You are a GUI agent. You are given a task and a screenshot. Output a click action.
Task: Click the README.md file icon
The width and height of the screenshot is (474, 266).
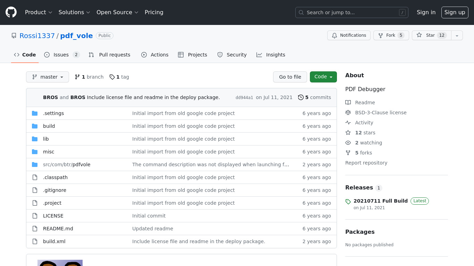(35, 229)
